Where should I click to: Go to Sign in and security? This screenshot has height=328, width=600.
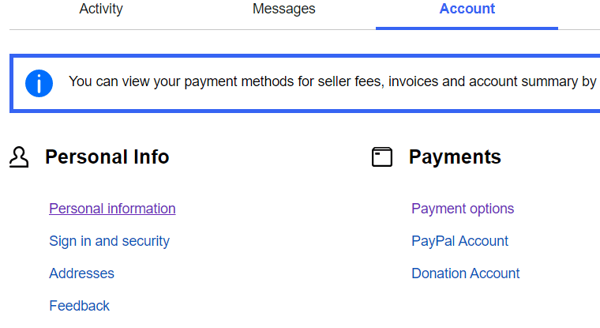[109, 241]
